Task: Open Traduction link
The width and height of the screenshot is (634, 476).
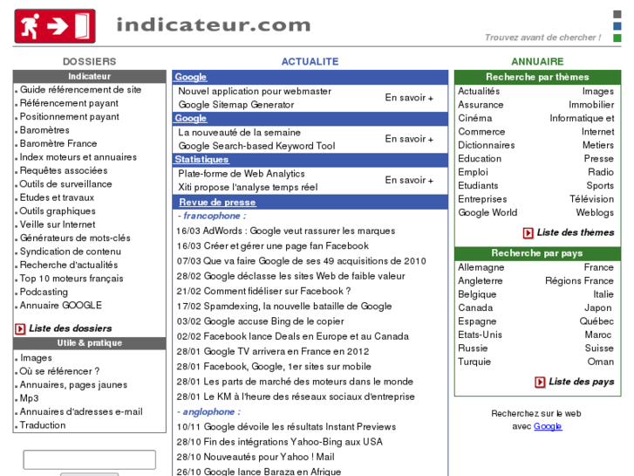Action: tap(43, 425)
